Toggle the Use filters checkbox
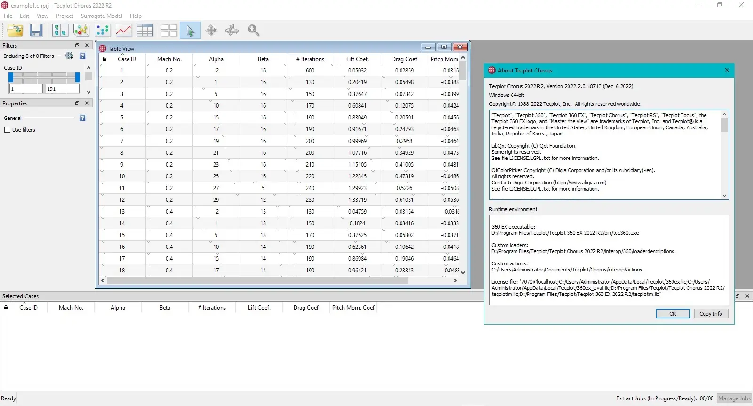This screenshot has height=406, width=753. point(7,129)
